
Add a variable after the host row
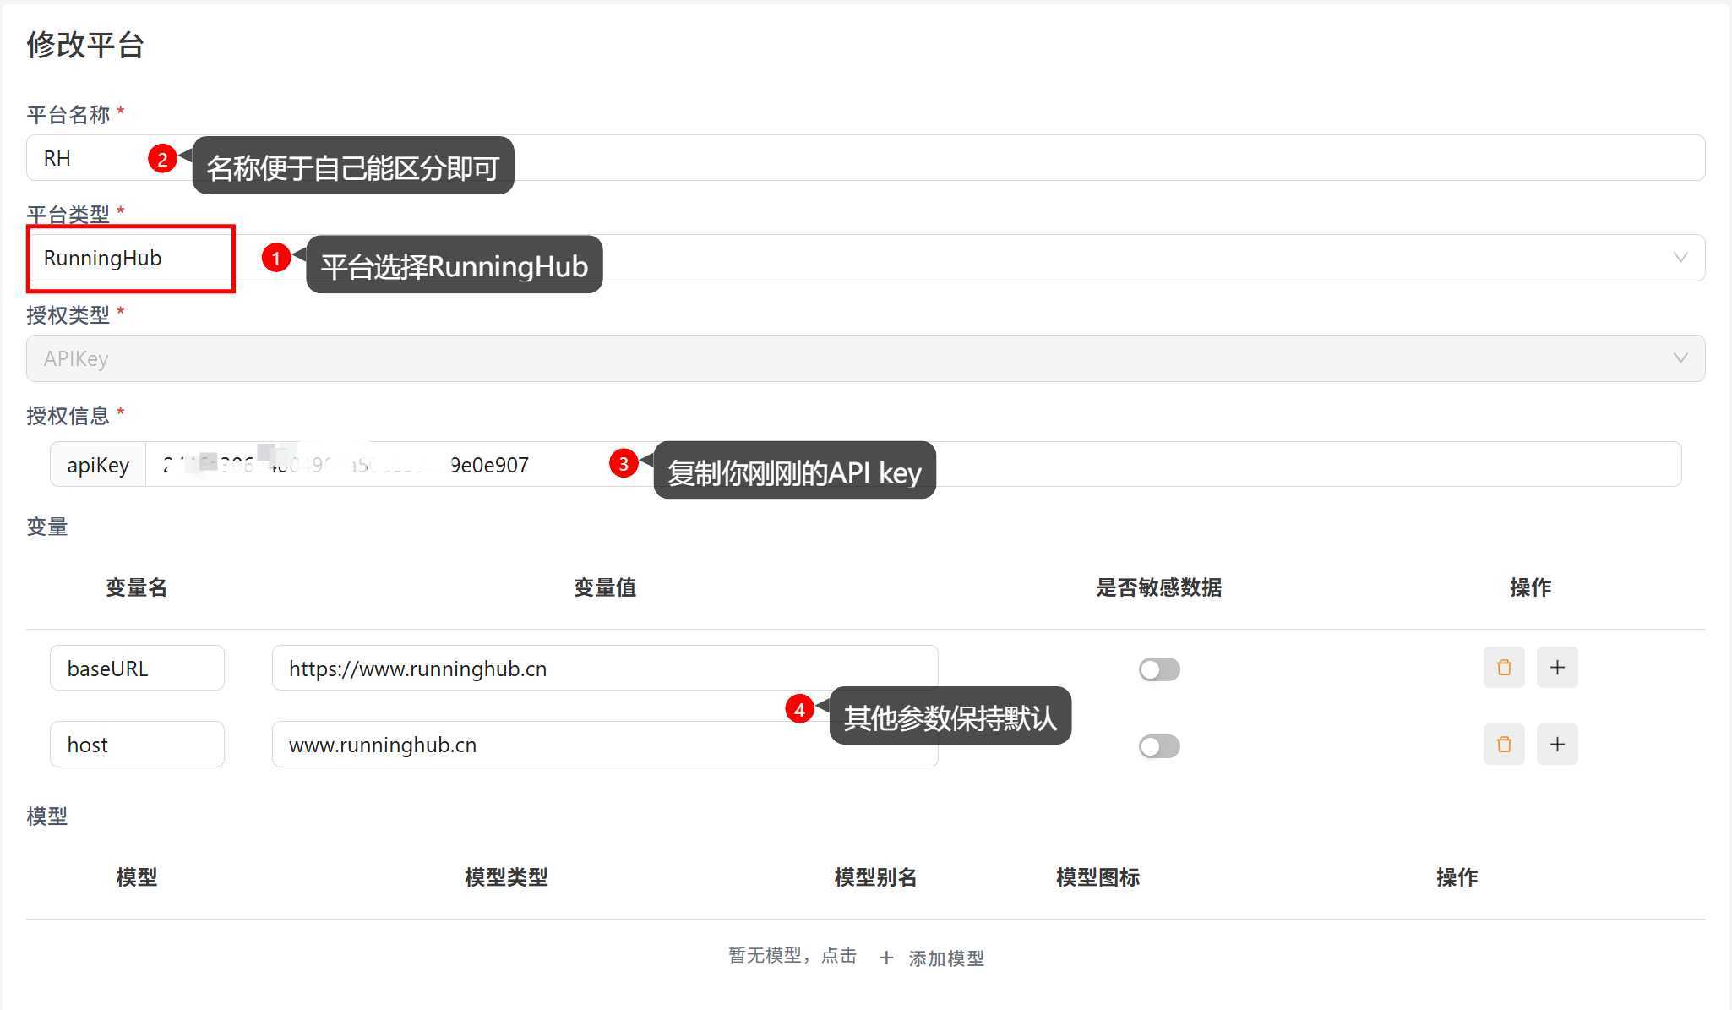tap(1557, 745)
